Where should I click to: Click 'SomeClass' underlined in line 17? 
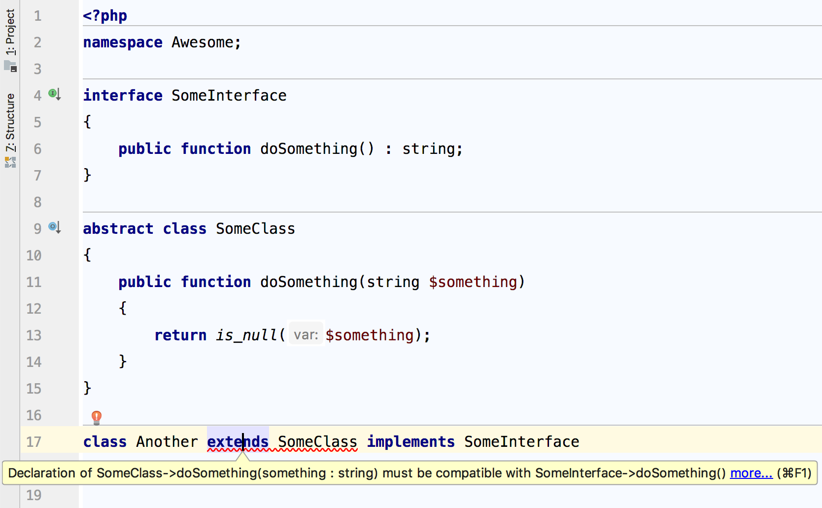point(317,441)
